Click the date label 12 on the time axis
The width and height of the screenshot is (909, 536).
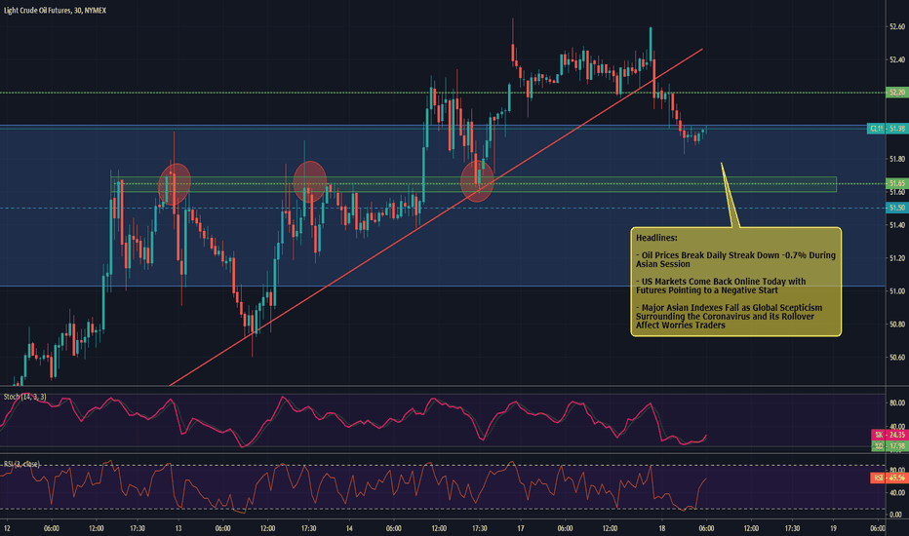(x=7, y=528)
